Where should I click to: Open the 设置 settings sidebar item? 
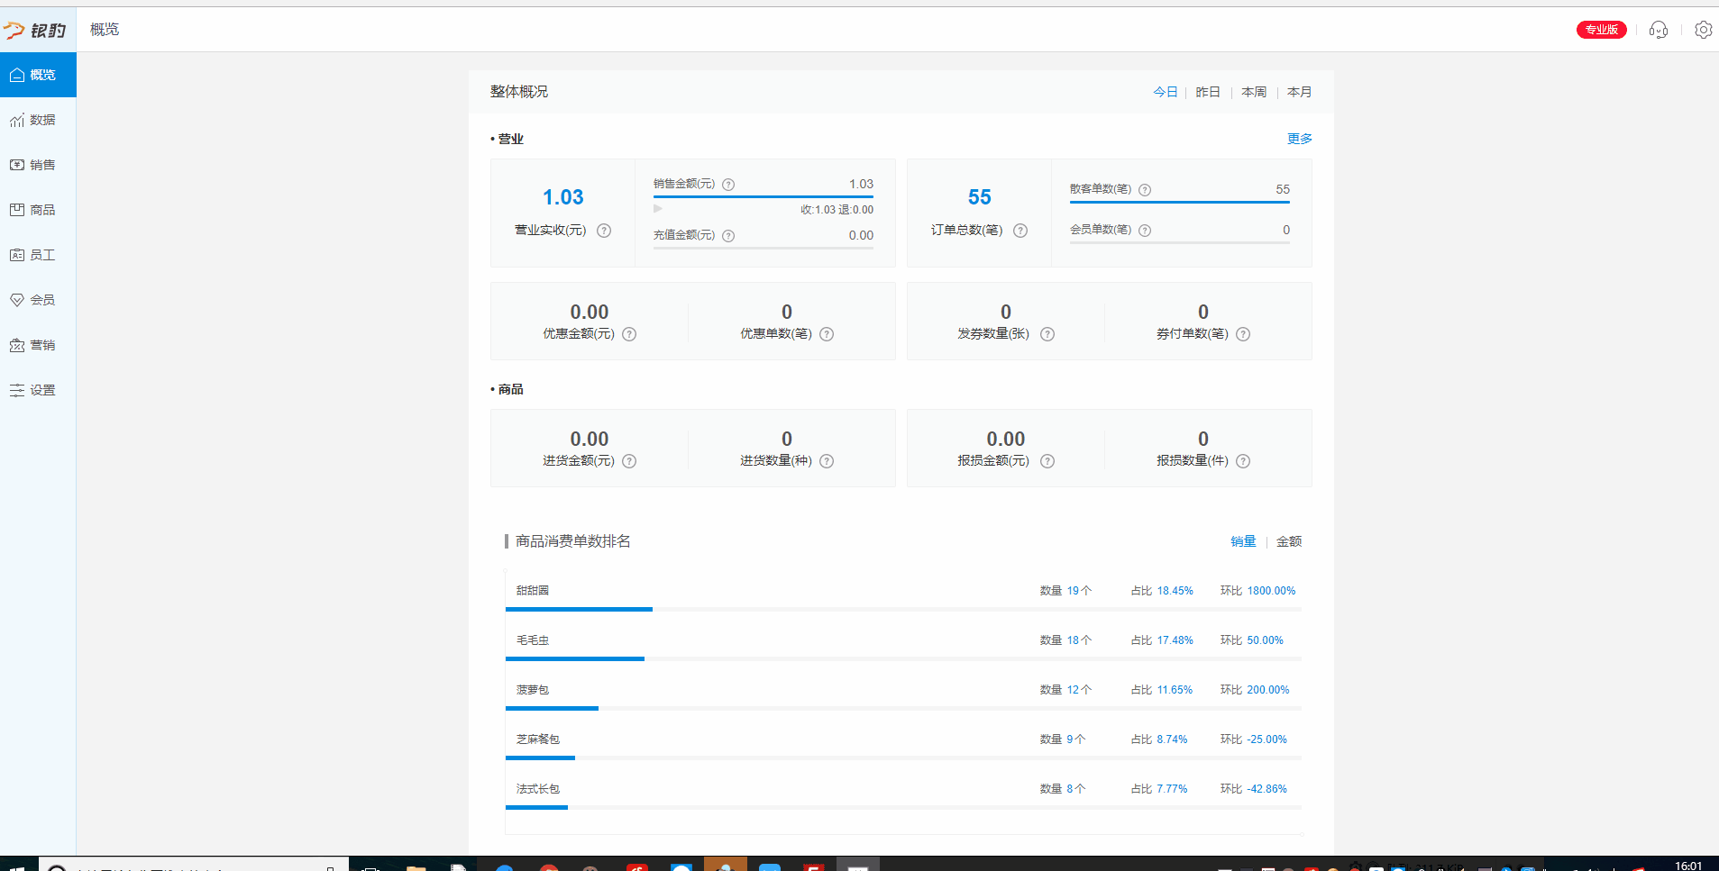[38, 390]
